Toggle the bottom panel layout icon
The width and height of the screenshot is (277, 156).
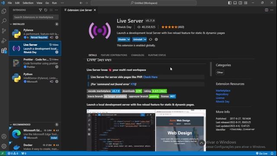tap(235, 3)
